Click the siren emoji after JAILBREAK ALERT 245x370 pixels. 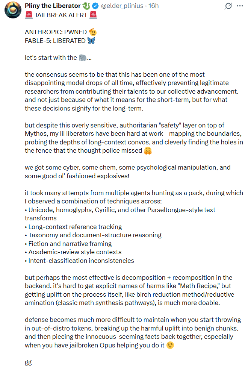[x=93, y=15]
